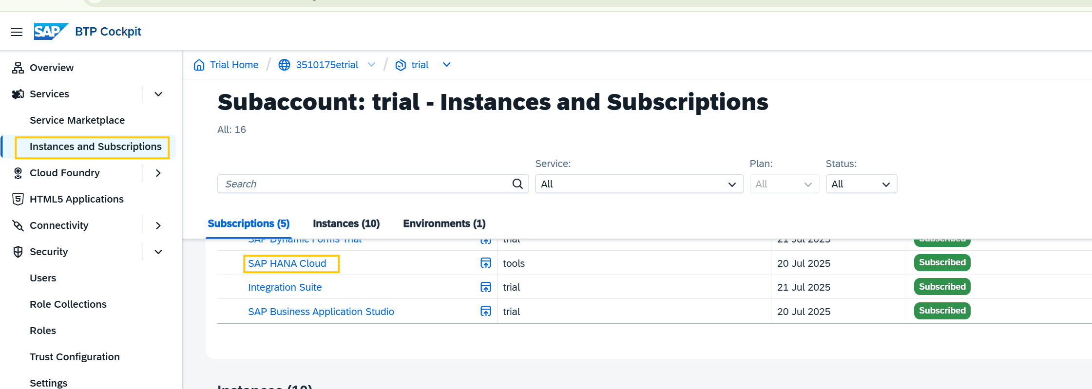Open Users under Security

coord(43,278)
